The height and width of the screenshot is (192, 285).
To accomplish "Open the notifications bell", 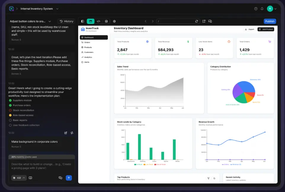I will [262, 9].
